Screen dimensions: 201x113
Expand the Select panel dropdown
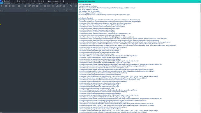pos(2,11)
